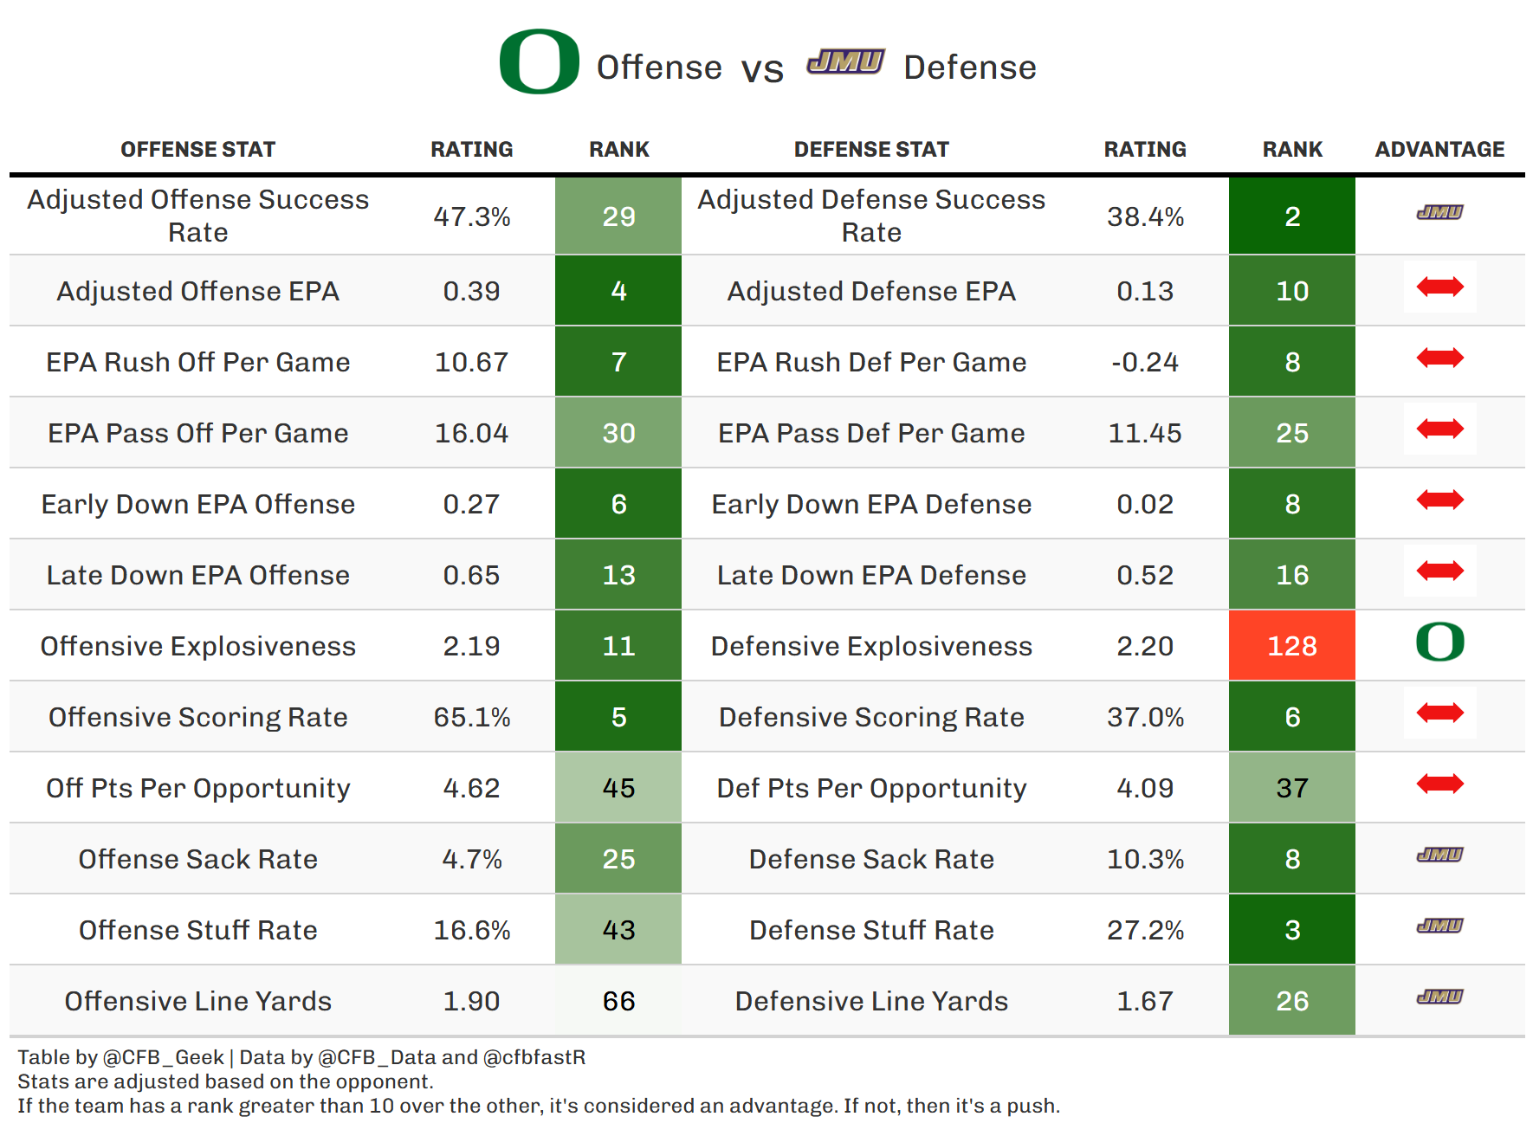Click the ADVANTAGE column header

click(x=1439, y=150)
